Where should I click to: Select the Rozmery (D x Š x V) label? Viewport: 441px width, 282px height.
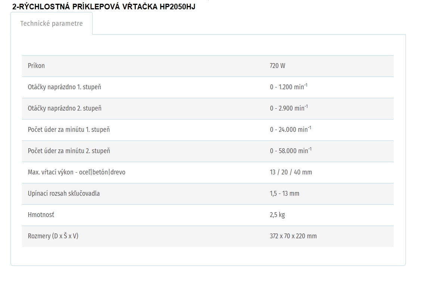coord(53,236)
